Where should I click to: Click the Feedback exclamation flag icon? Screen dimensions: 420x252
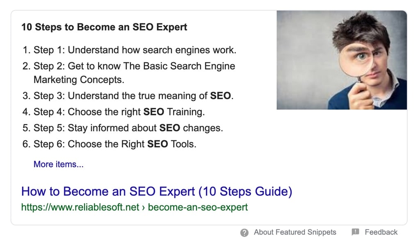355,232
